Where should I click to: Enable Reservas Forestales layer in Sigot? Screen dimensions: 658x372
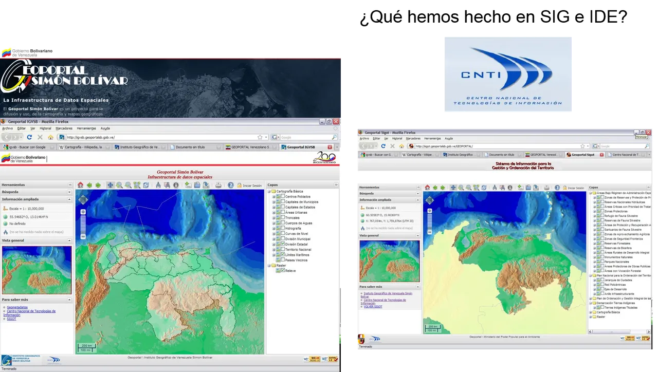tap(602, 244)
